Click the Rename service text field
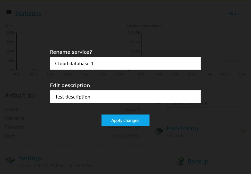251x174 pixels. 125,63
